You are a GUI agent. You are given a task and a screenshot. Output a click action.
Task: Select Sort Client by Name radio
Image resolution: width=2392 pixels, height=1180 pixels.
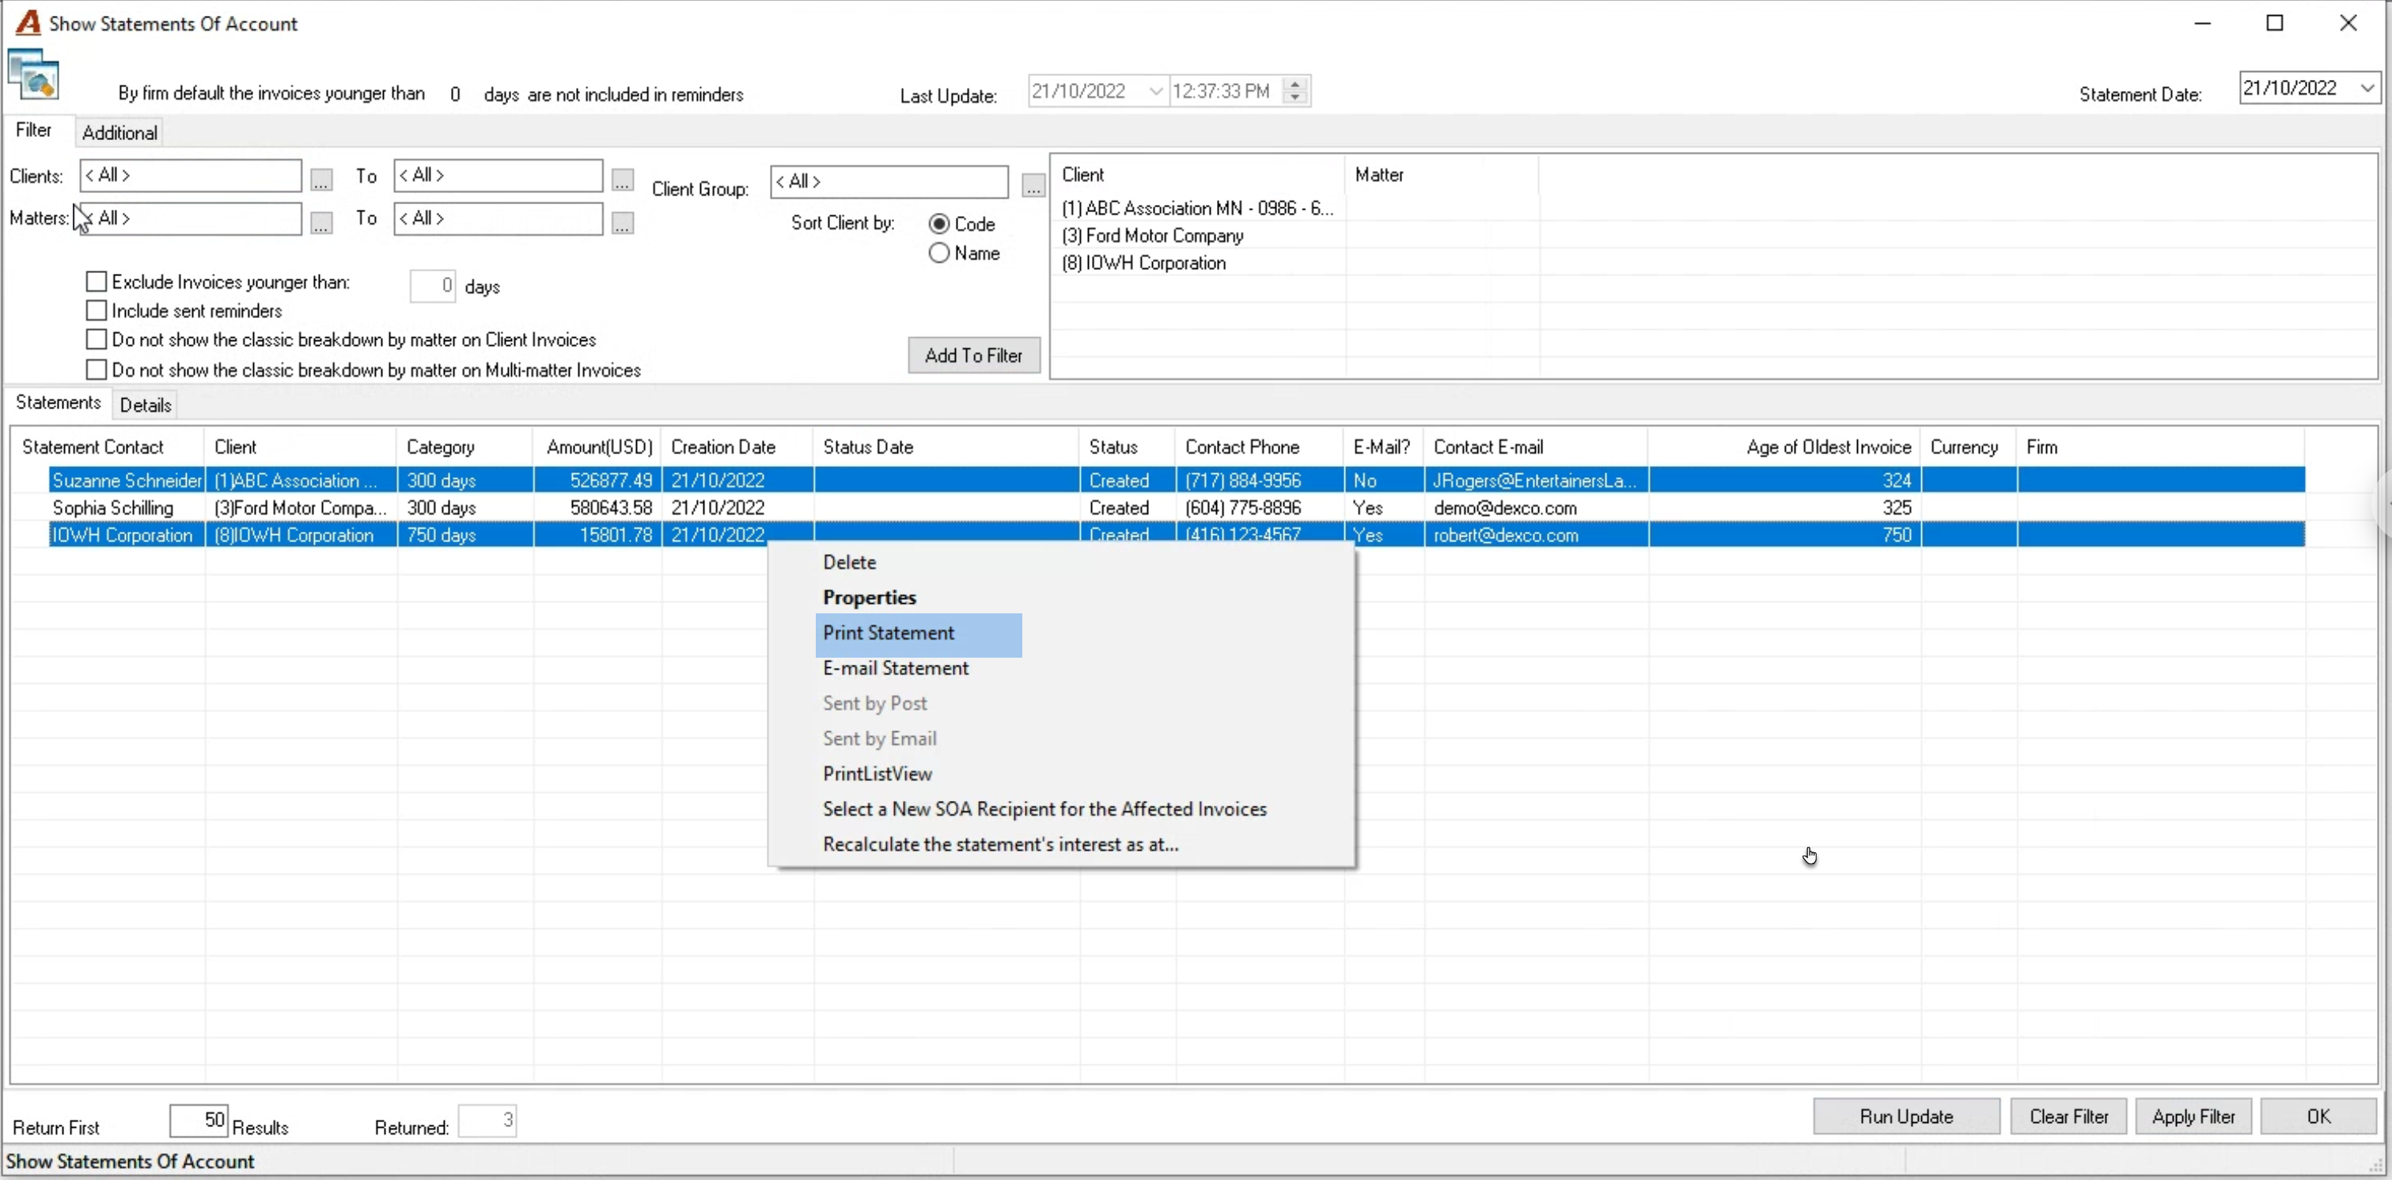(x=938, y=252)
